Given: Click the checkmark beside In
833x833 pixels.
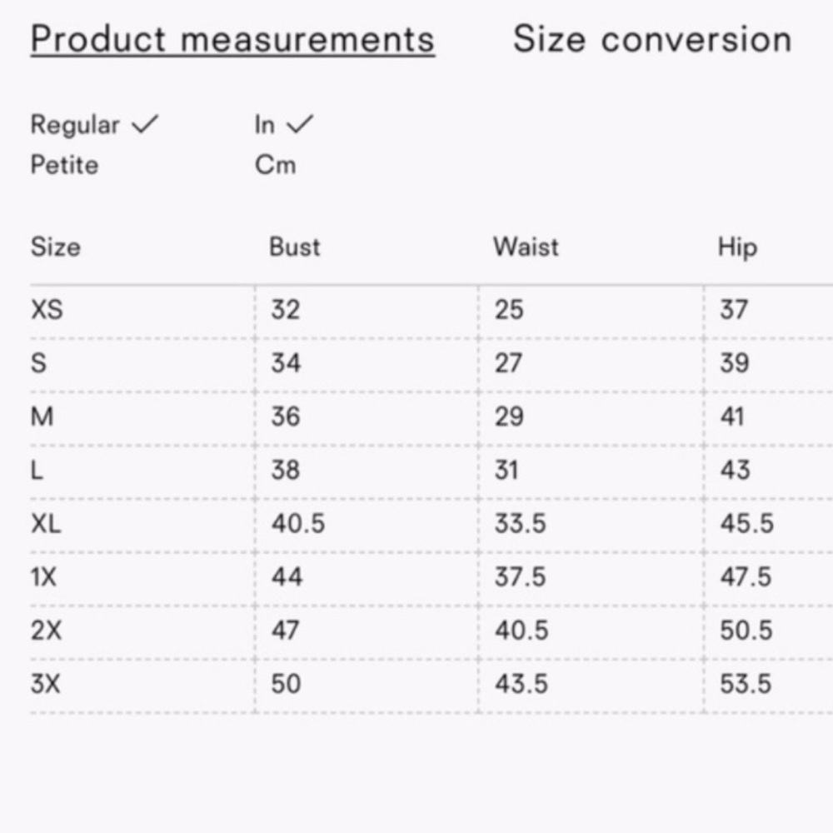Looking at the screenshot, I should pyautogui.click(x=300, y=124).
